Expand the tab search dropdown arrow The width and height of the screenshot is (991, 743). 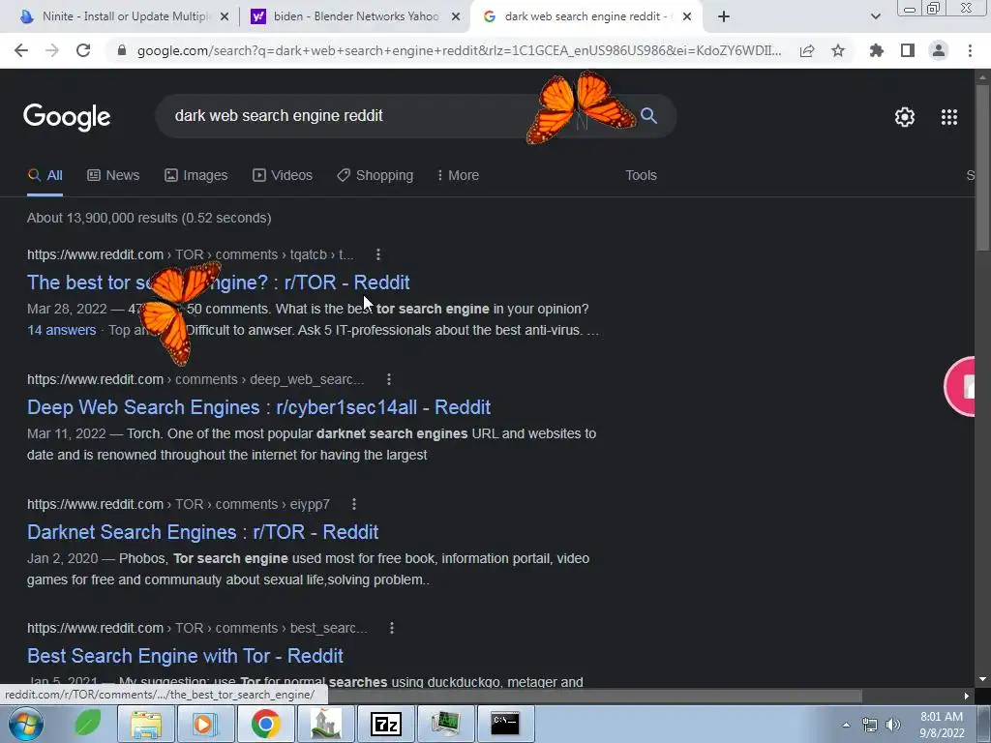click(x=875, y=16)
